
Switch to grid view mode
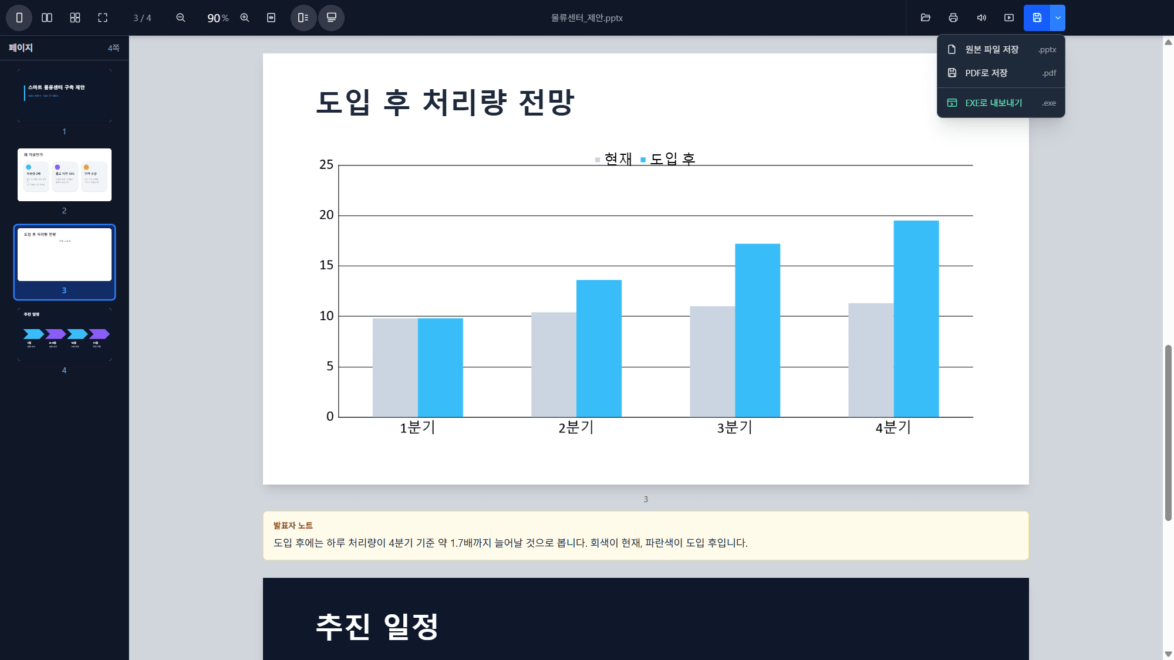point(75,18)
